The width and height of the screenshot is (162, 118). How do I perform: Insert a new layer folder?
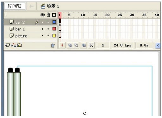[x=19, y=45]
